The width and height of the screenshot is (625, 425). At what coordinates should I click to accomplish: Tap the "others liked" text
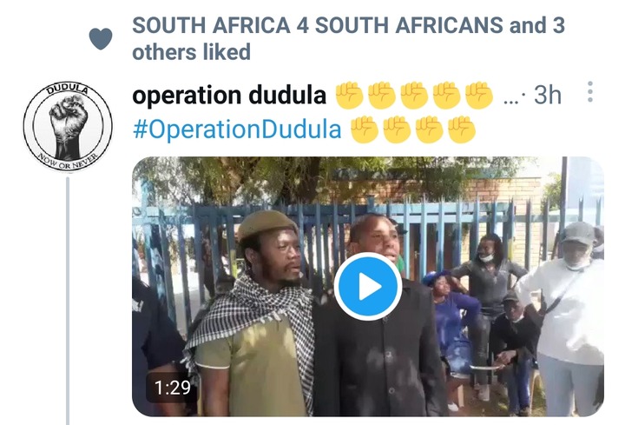point(191,52)
